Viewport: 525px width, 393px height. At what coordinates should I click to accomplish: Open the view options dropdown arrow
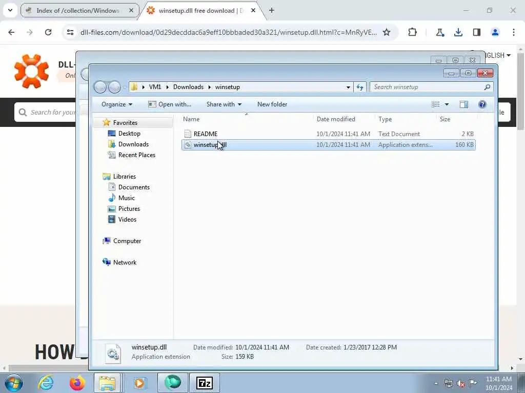(x=447, y=104)
